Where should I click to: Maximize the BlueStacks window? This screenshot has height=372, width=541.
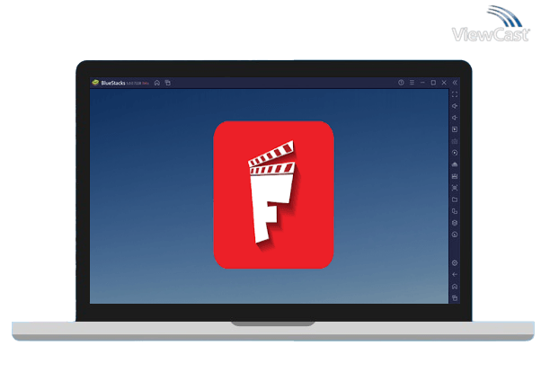433,83
